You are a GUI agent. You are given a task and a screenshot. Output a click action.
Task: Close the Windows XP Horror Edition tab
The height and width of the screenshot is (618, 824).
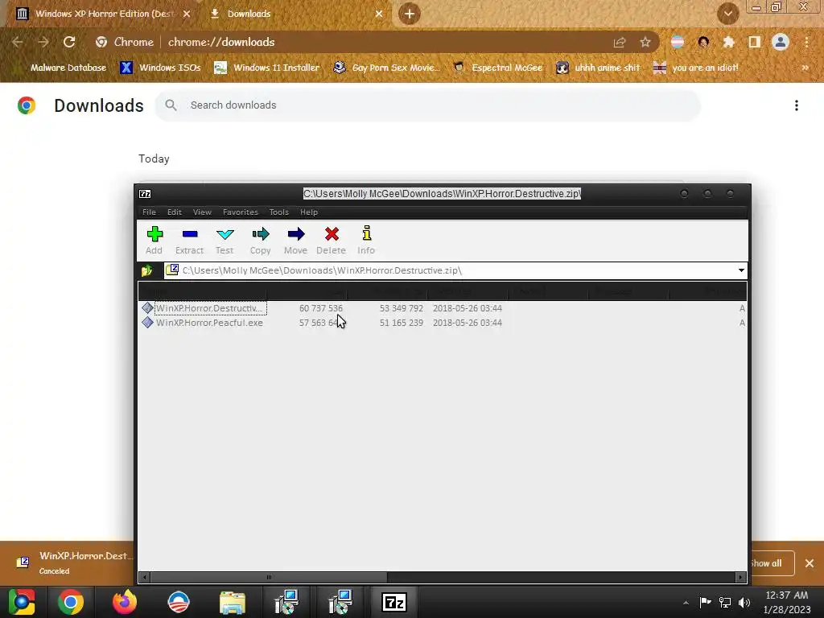(x=187, y=14)
